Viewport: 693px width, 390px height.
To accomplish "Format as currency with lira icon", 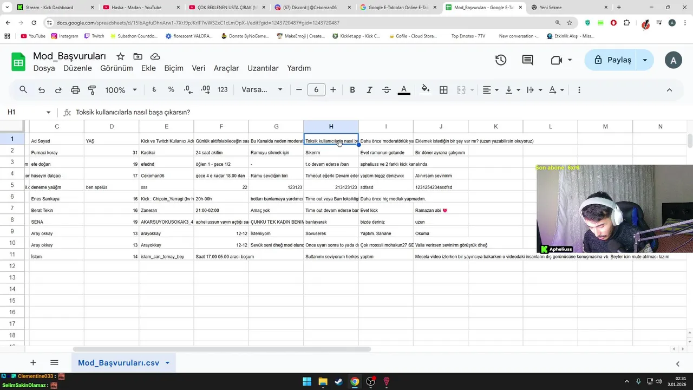I will pos(154,90).
